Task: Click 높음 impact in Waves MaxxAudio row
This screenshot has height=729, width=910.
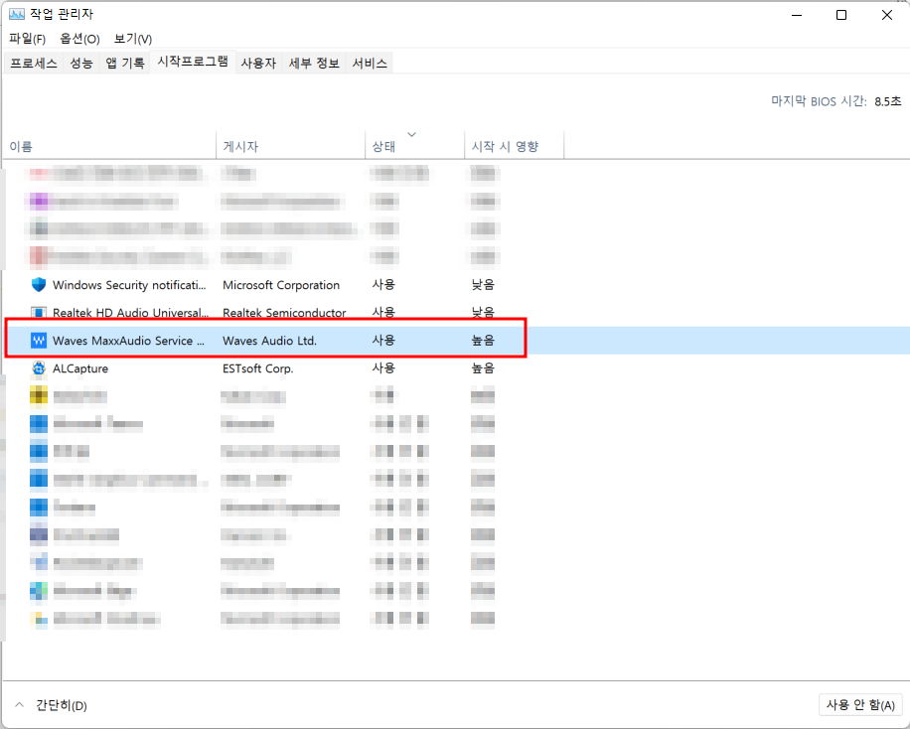Action: click(x=483, y=340)
